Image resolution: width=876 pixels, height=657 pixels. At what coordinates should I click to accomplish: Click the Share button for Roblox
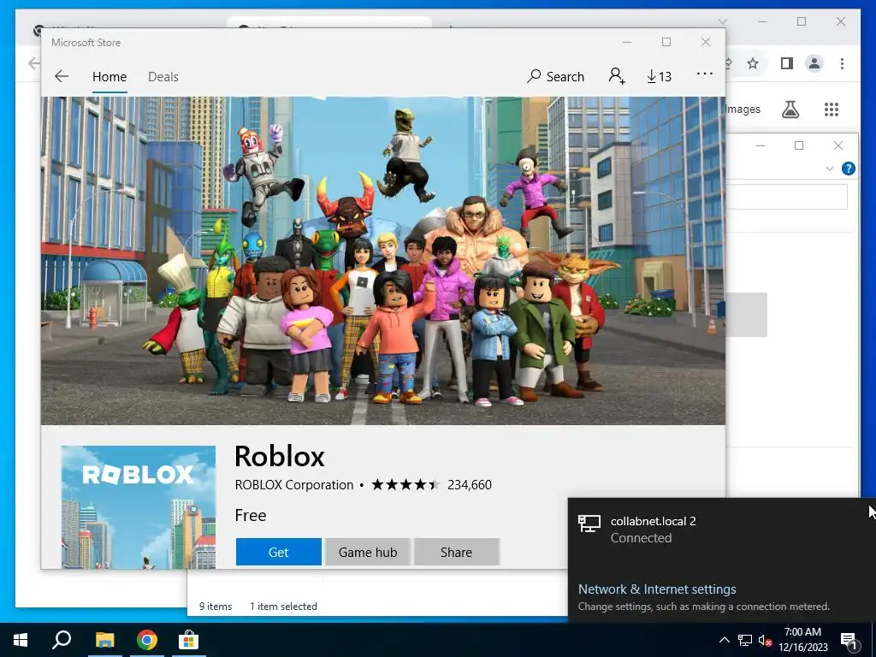[x=457, y=552]
